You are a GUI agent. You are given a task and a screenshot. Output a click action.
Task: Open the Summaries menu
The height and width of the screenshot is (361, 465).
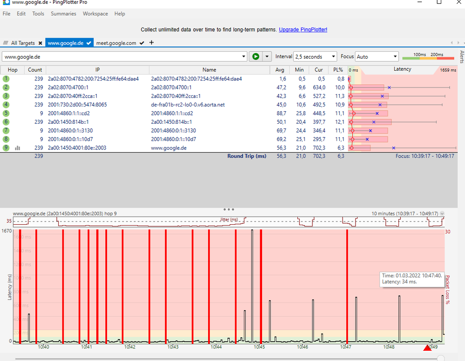tap(63, 13)
